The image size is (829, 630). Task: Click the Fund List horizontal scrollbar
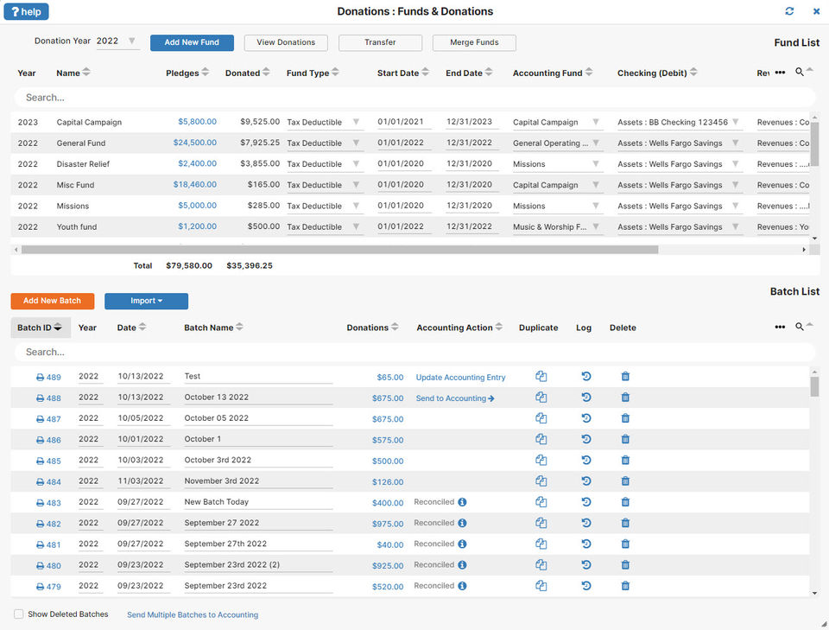(x=339, y=250)
